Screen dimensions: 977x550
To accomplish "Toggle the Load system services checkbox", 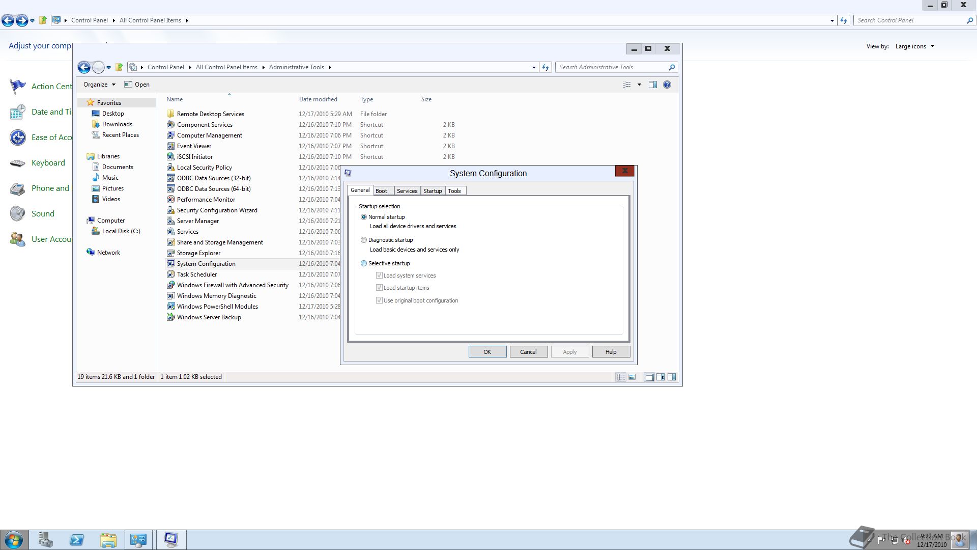I will 379,276.
